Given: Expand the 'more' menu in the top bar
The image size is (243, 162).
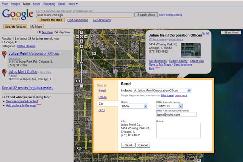Looking at the screenshot, I should (x=73, y=4).
